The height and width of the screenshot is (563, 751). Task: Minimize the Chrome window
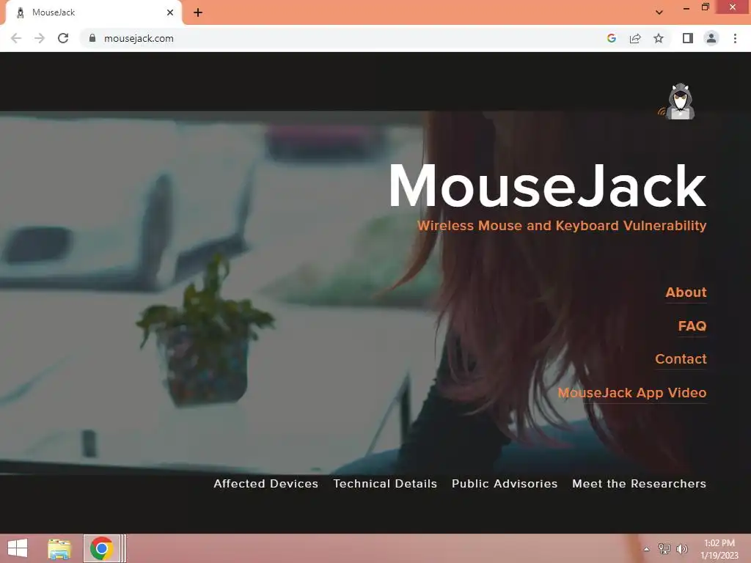[x=686, y=8]
